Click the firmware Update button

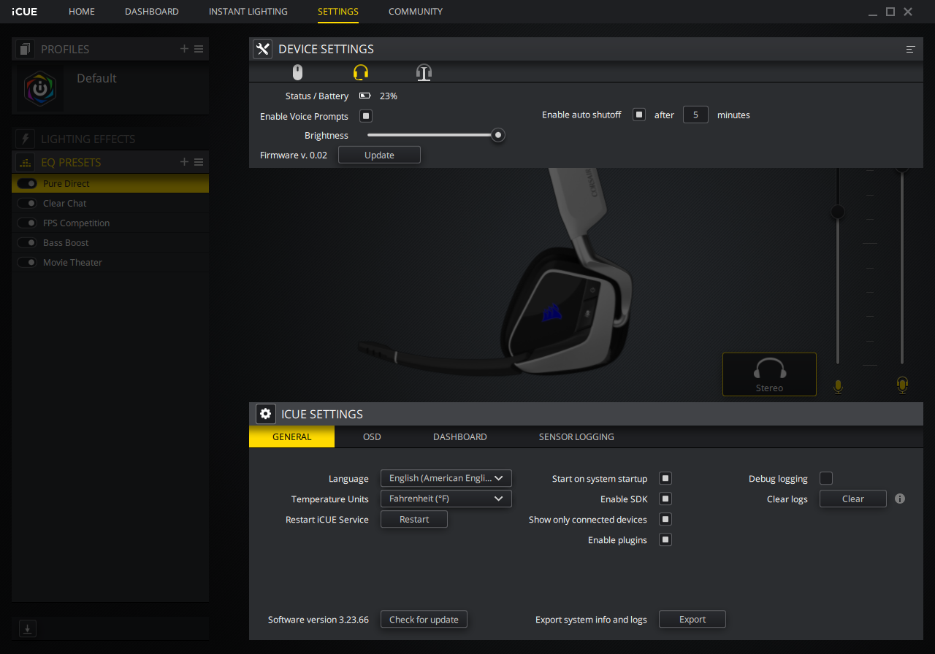point(379,155)
